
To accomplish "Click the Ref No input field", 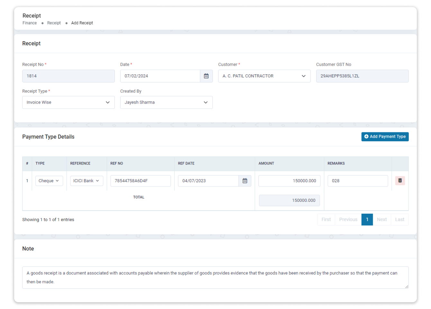I will [141, 181].
